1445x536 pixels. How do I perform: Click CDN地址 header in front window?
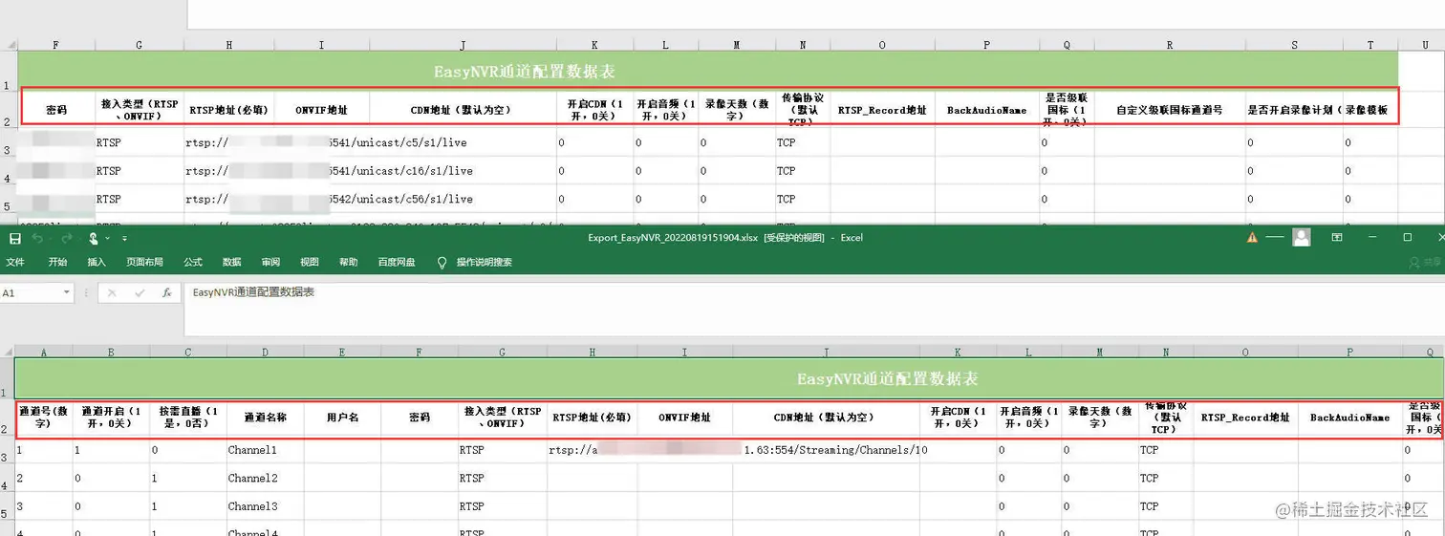(826, 418)
